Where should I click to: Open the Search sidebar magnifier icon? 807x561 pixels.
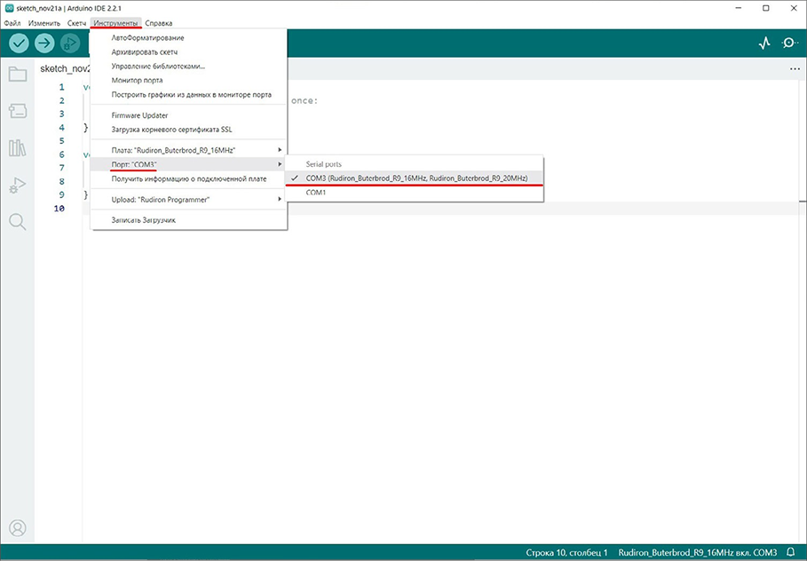pos(18,222)
